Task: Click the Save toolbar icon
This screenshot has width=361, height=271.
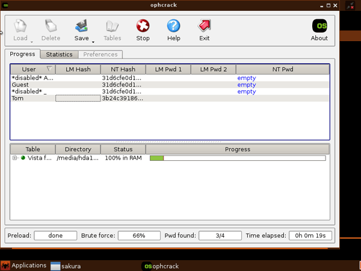Action: [81, 29]
